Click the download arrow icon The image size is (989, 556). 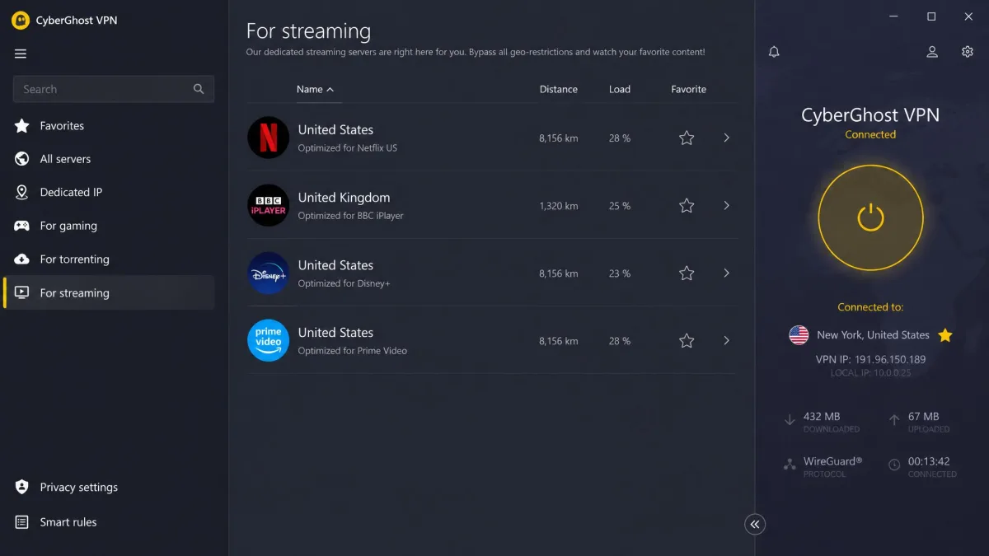point(790,420)
